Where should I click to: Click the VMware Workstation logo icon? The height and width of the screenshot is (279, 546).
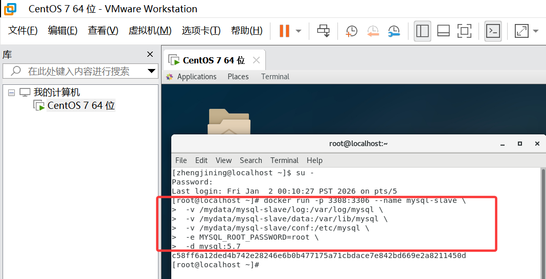(x=10, y=9)
